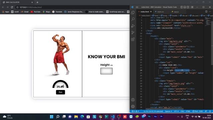Click line number 24 in the gutter

(141, 70)
